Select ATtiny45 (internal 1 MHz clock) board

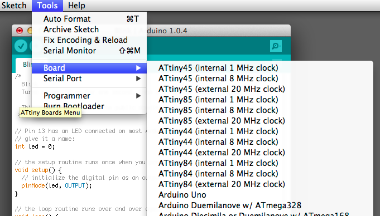pyautogui.click(x=260, y=68)
